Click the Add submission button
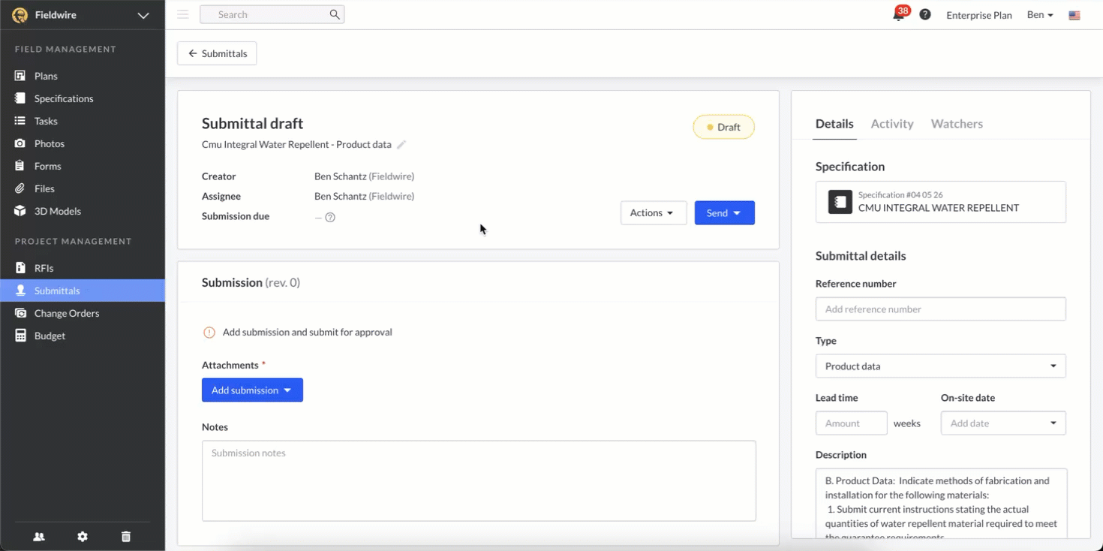This screenshot has height=551, width=1103. coord(252,390)
